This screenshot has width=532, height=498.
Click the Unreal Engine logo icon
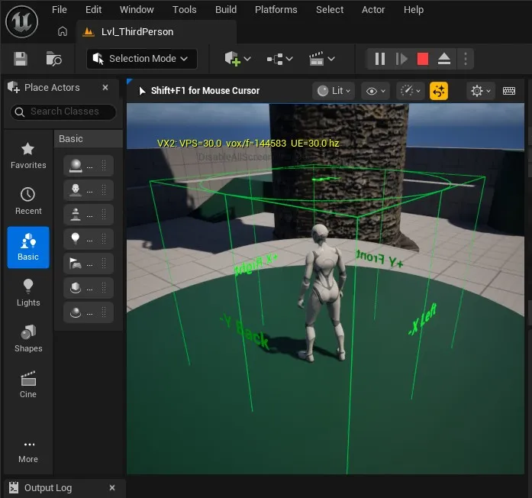tap(21, 22)
